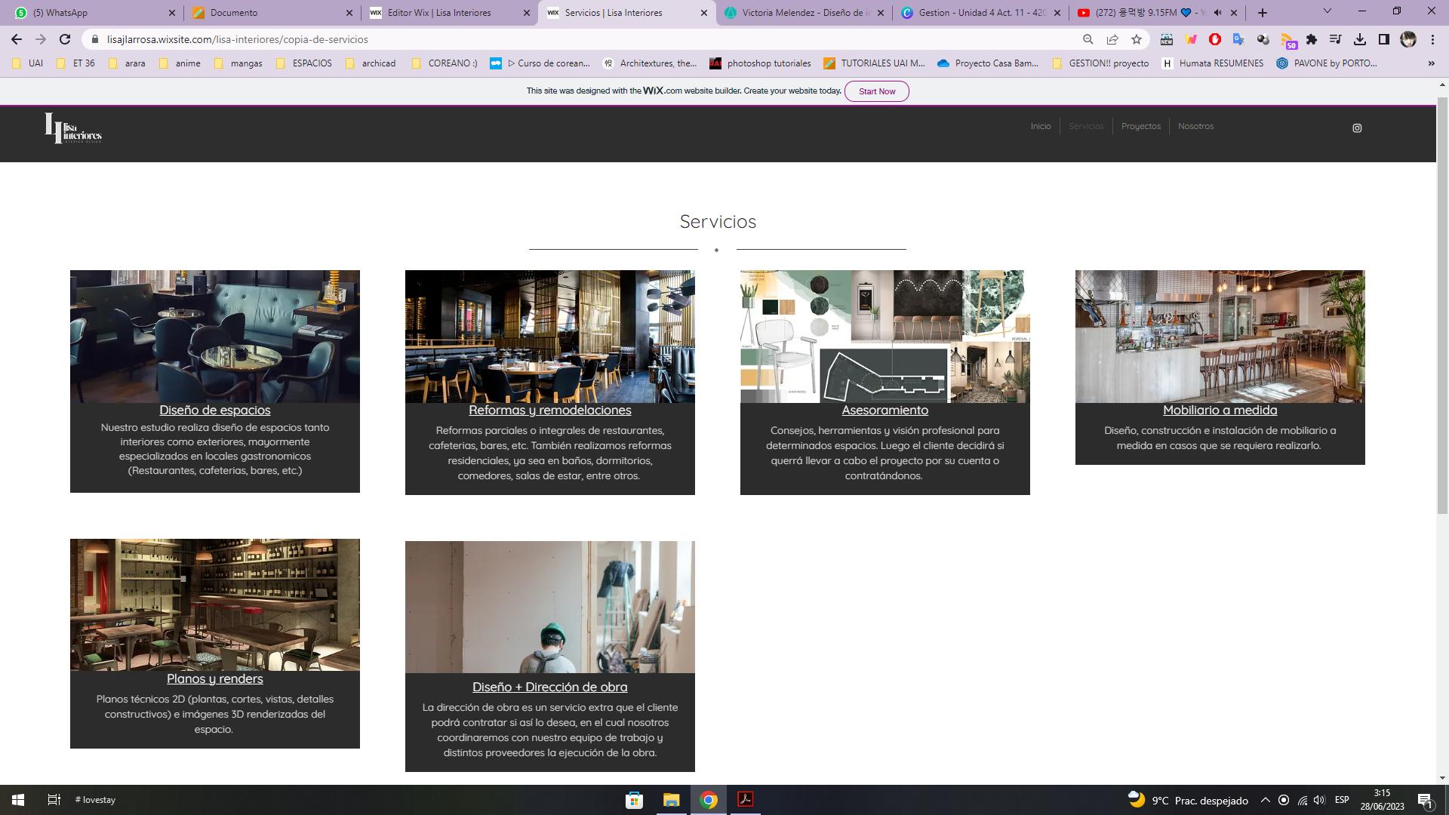This screenshot has width=1449, height=815.
Task: Open Chrome downloads icon
Action: pos(1360,39)
